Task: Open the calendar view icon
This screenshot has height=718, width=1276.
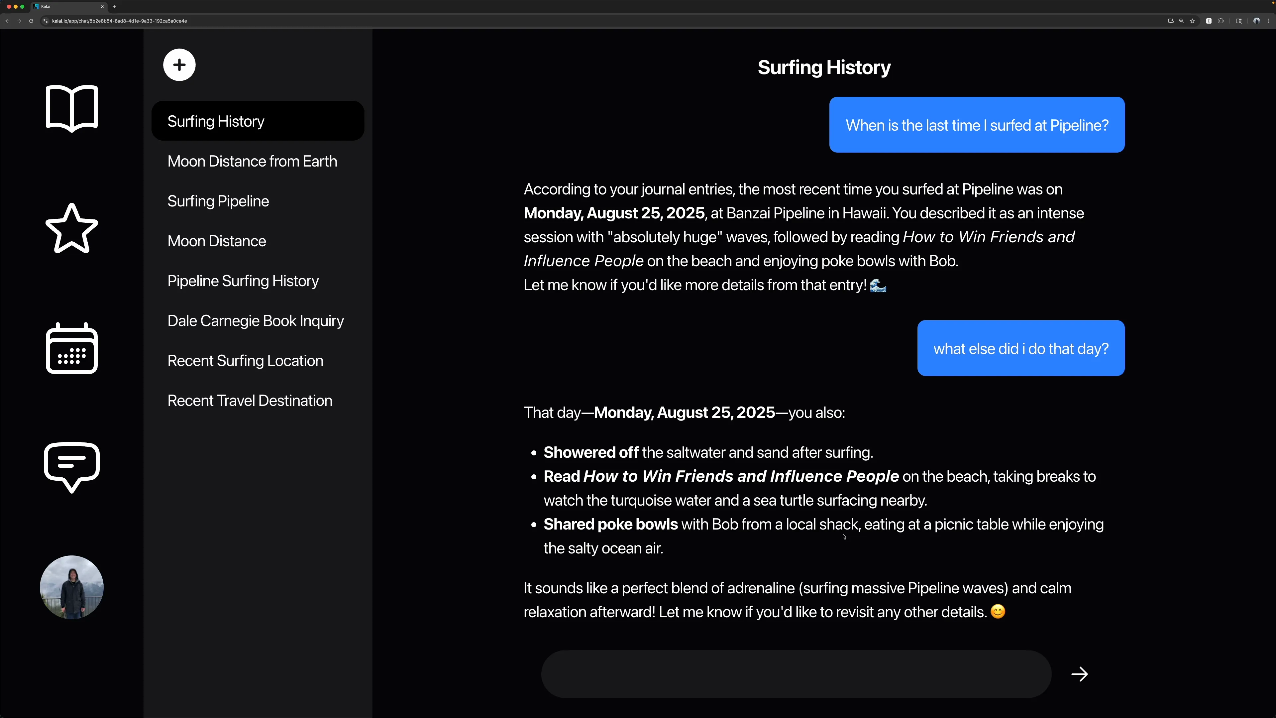Action: [x=72, y=348]
